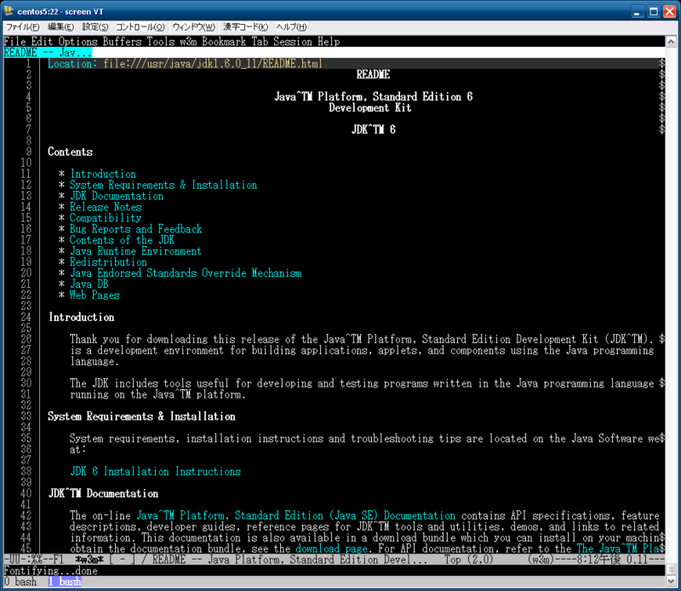Click System Requirements & Installation section heading

pos(141,416)
